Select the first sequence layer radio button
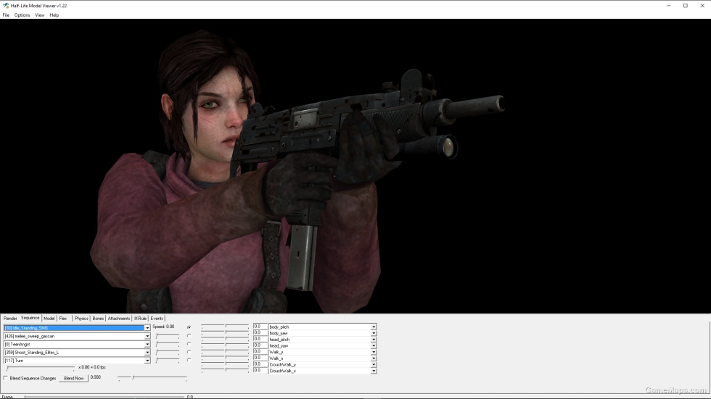Screen dimensions: 711x399 (x=189, y=327)
